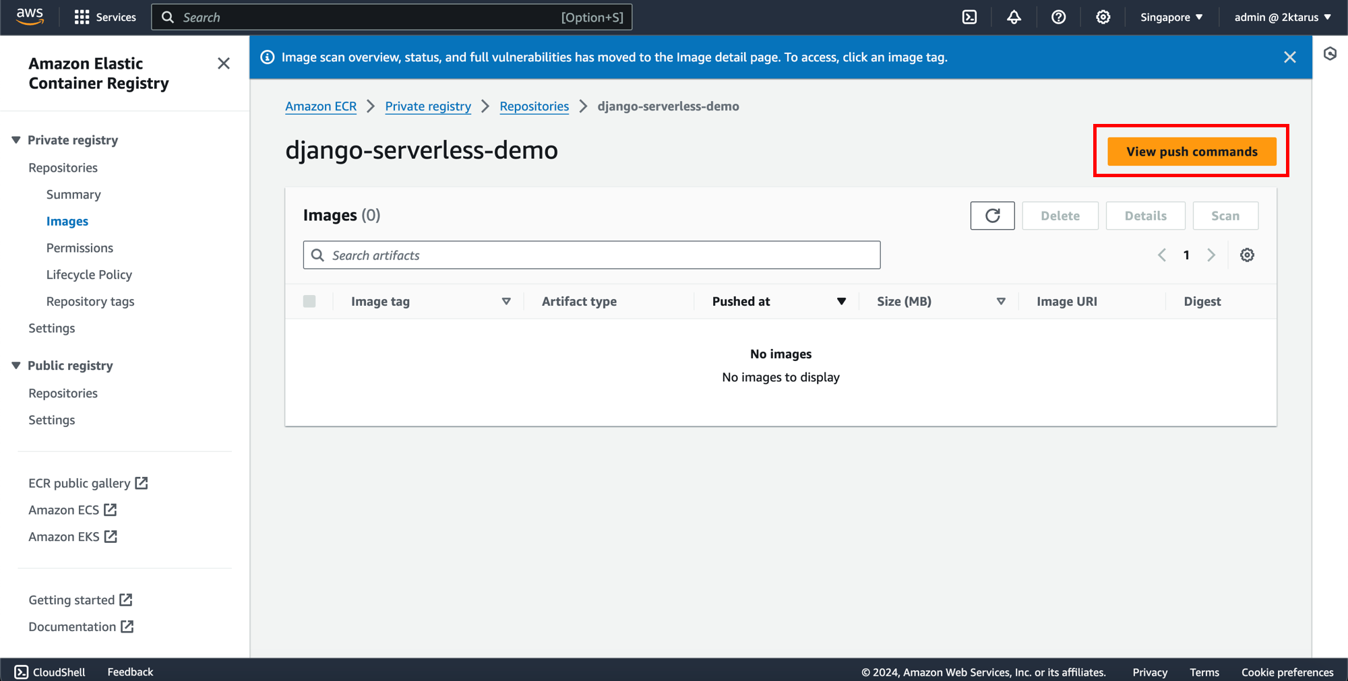1348x681 pixels.
Task: Sort by Image tag column arrow
Action: pos(506,301)
